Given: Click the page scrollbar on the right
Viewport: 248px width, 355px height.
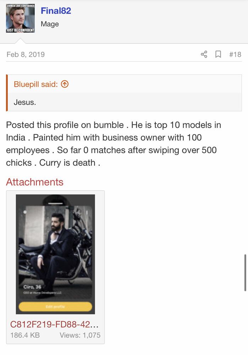Looking at the screenshot, I should 245,273.
